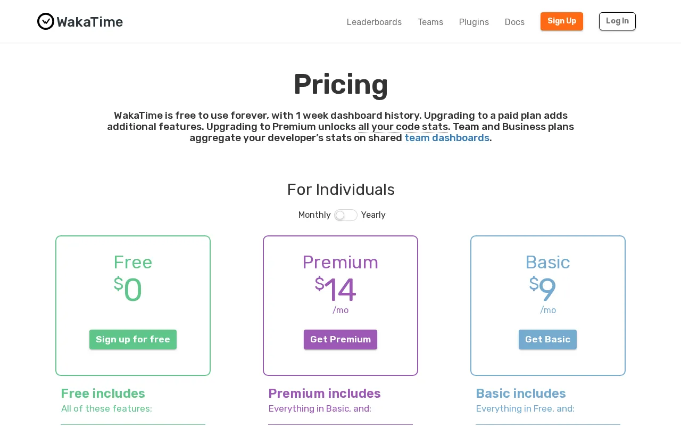
Task: Click the Get Basic button
Action: (547, 340)
